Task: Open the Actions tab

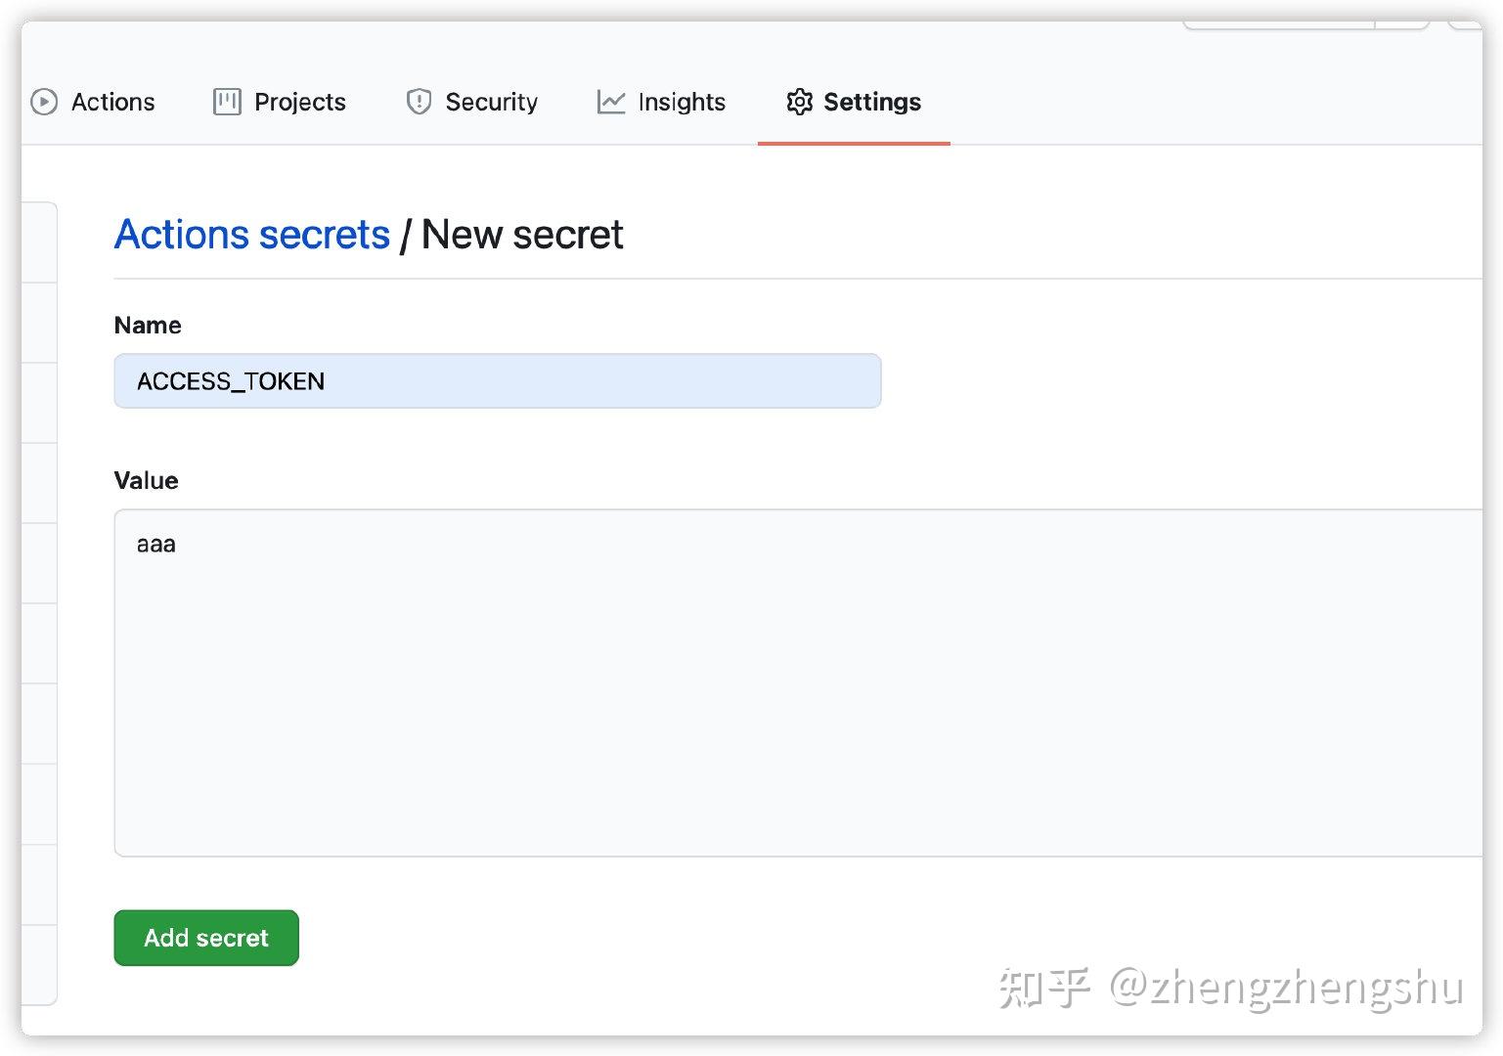Action: [x=112, y=102]
